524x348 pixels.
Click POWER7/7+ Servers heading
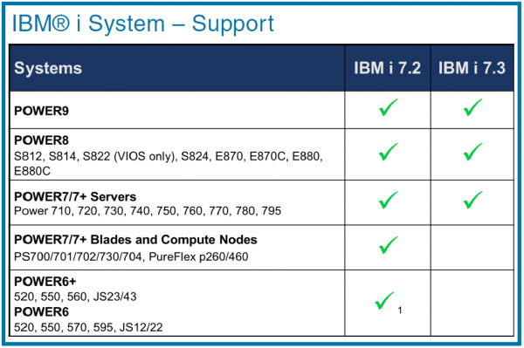pos(75,196)
